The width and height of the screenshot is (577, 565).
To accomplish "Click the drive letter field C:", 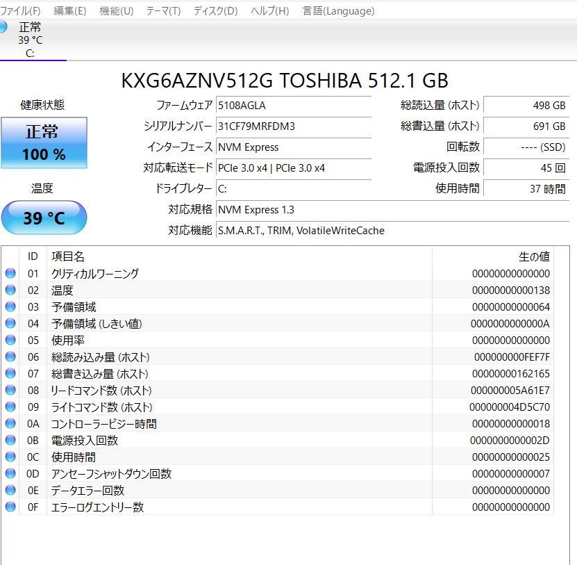I will (293, 189).
